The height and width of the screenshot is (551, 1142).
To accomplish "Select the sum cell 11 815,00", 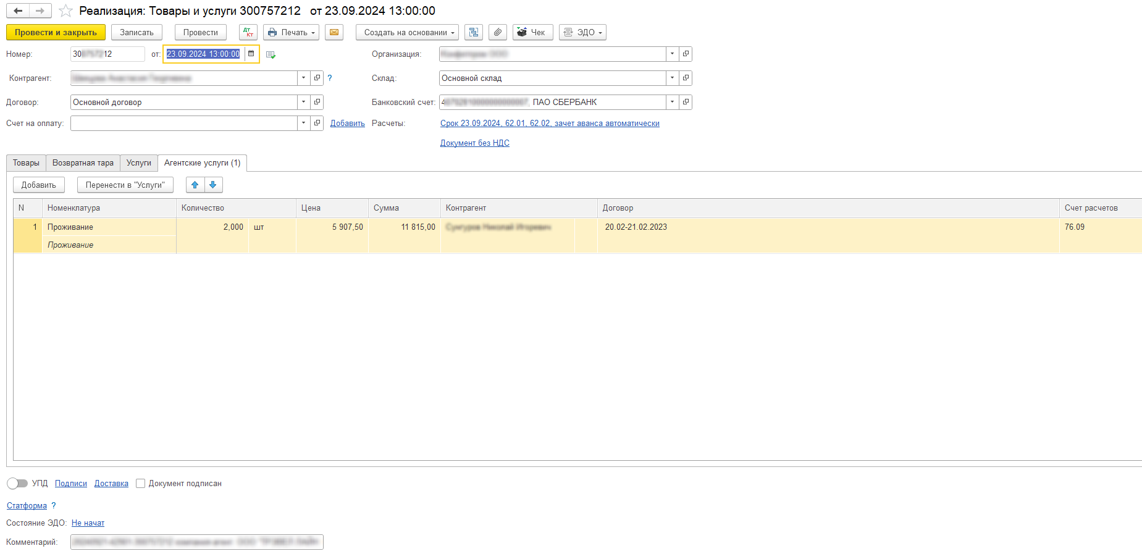I will [405, 227].
